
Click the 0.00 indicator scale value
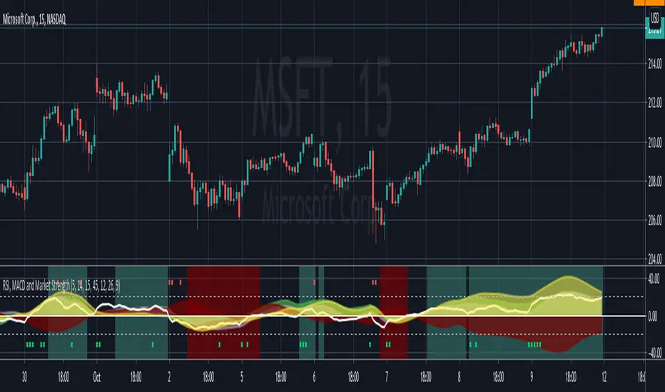point(653,316)
